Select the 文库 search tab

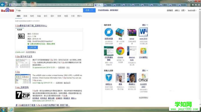[x=73, y=16]
